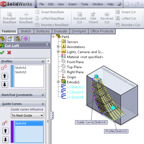144x144 pixels.
Task: Select Sketch2 in the feature tree
Action: pyautogui.click(x=72, y=87)
